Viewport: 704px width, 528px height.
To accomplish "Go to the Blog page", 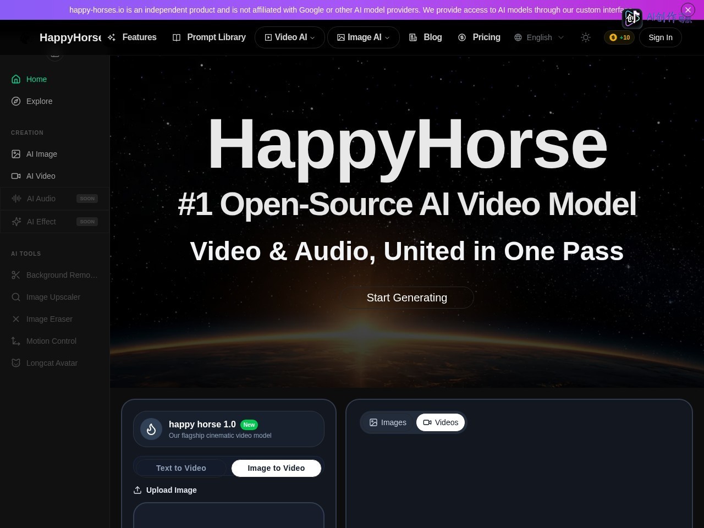I will tap(426, 37).
